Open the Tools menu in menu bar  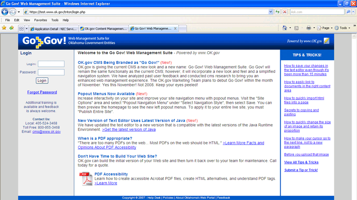[55, 20]
